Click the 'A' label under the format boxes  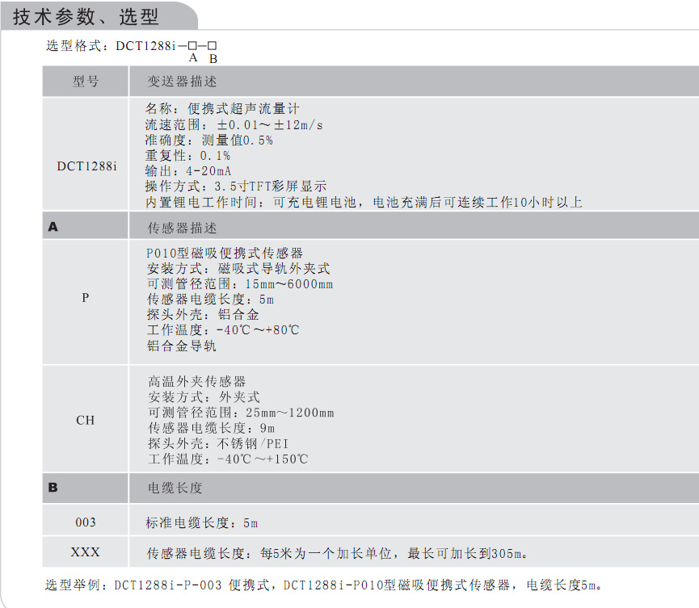193,57
